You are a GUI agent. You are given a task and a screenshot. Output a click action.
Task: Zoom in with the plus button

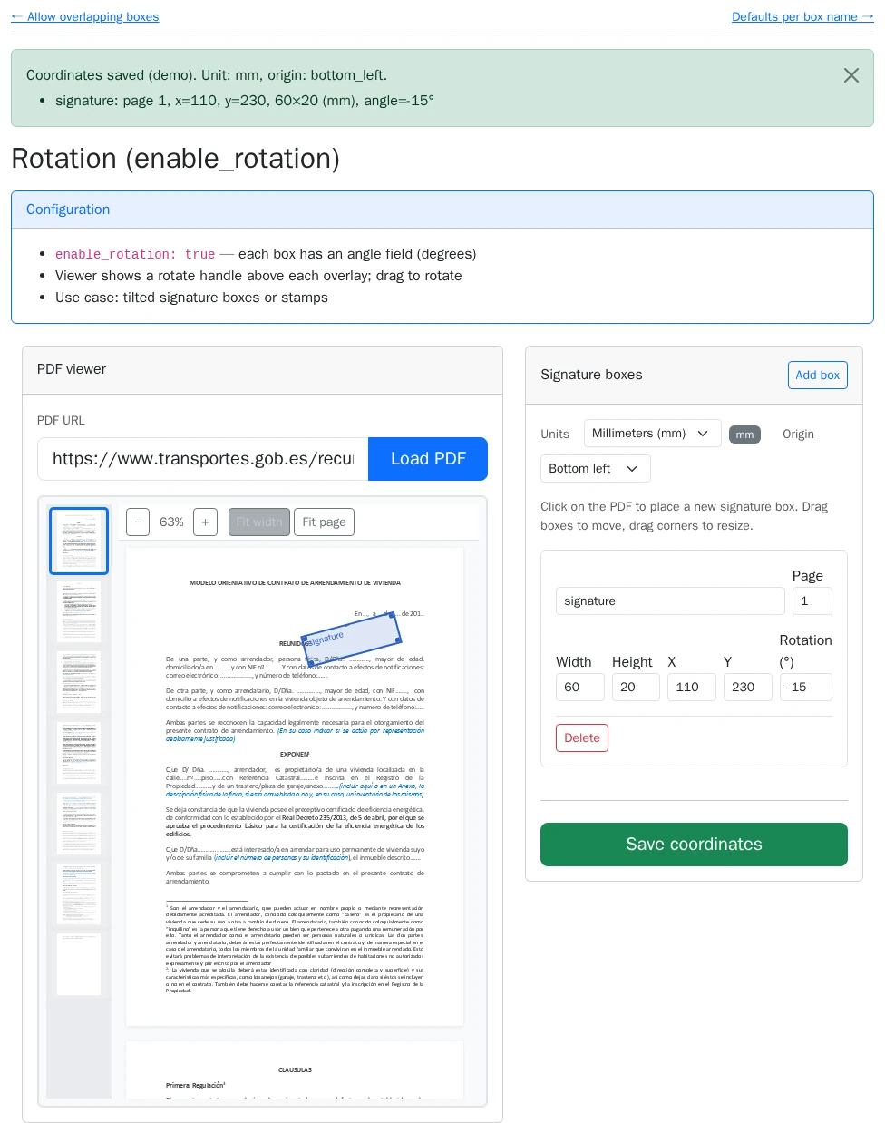point(206,522)
